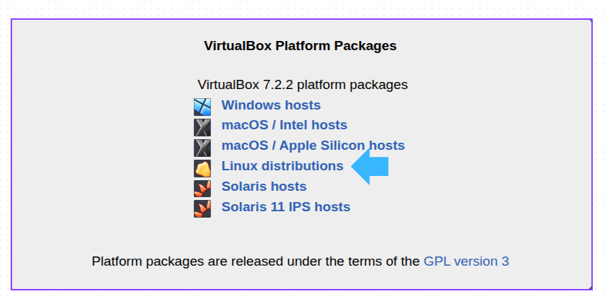Open the Linux distributions link
This screenshot has width=609, height=301.
coord(282,166)
